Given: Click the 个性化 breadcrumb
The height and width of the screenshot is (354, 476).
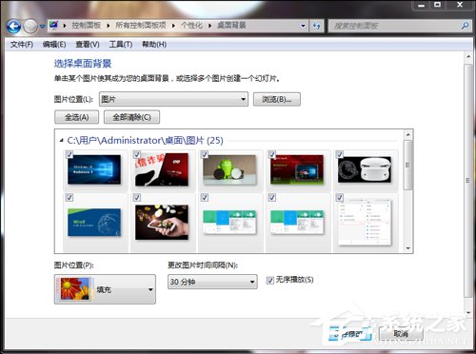Looking at the screenshot, I should [191, 26].
